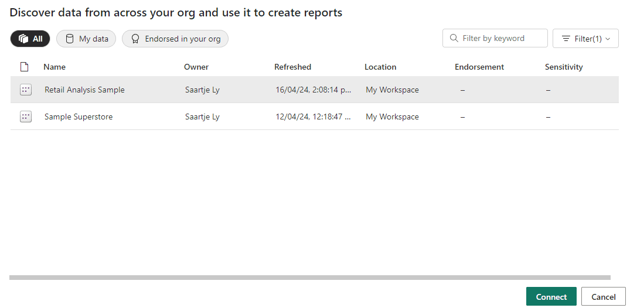The height and width of the screenshot is (308, 637).
Task: Sort by the Location column header
Action: (380, 67)
